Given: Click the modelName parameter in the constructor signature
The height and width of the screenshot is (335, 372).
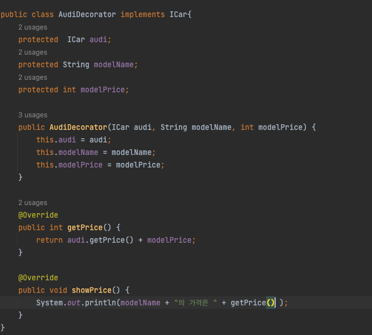Looking at the screenshot, I should click(x=211, y=127).
